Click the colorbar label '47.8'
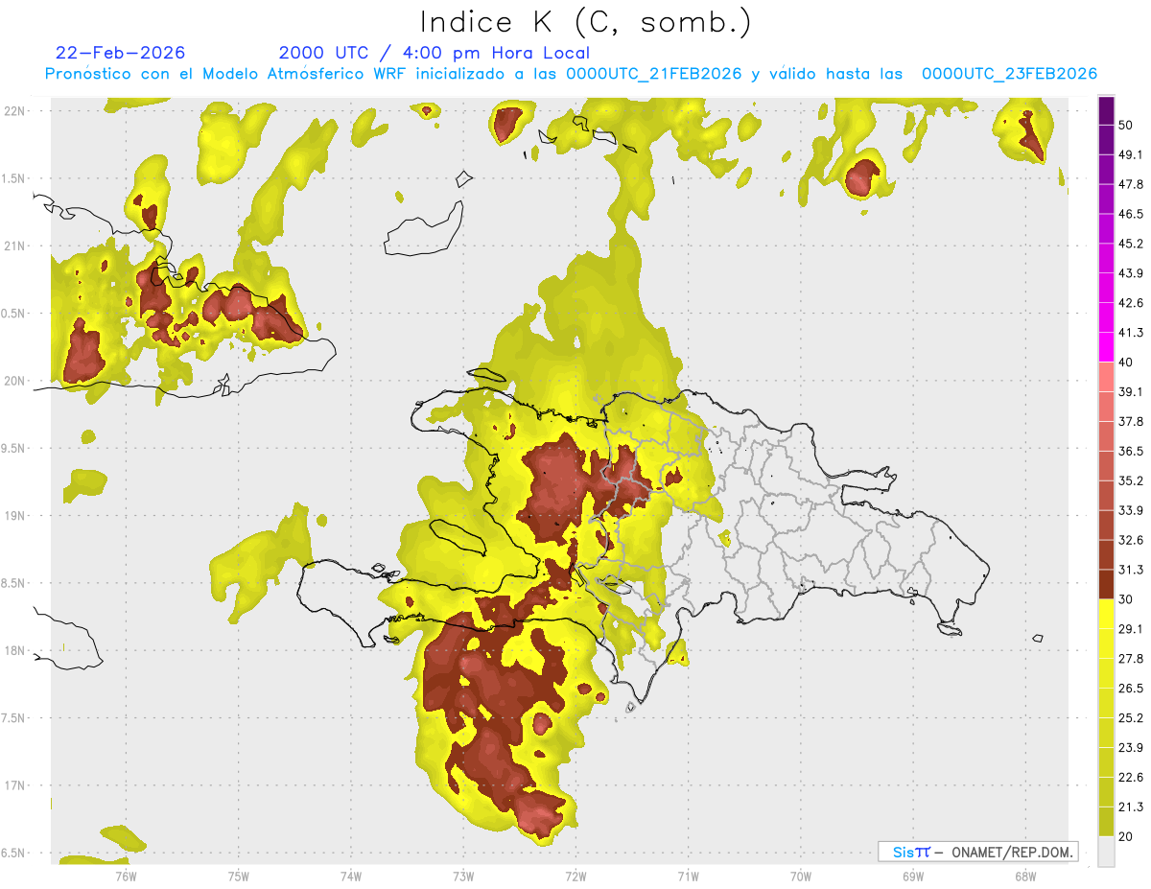This screenshot has height=889, width=1151. [x=1132, y=184]
